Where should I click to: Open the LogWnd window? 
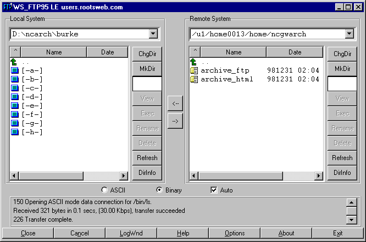[131, 233]
